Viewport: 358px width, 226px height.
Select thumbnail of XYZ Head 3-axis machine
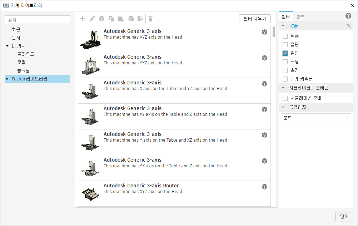click(90, 39)
